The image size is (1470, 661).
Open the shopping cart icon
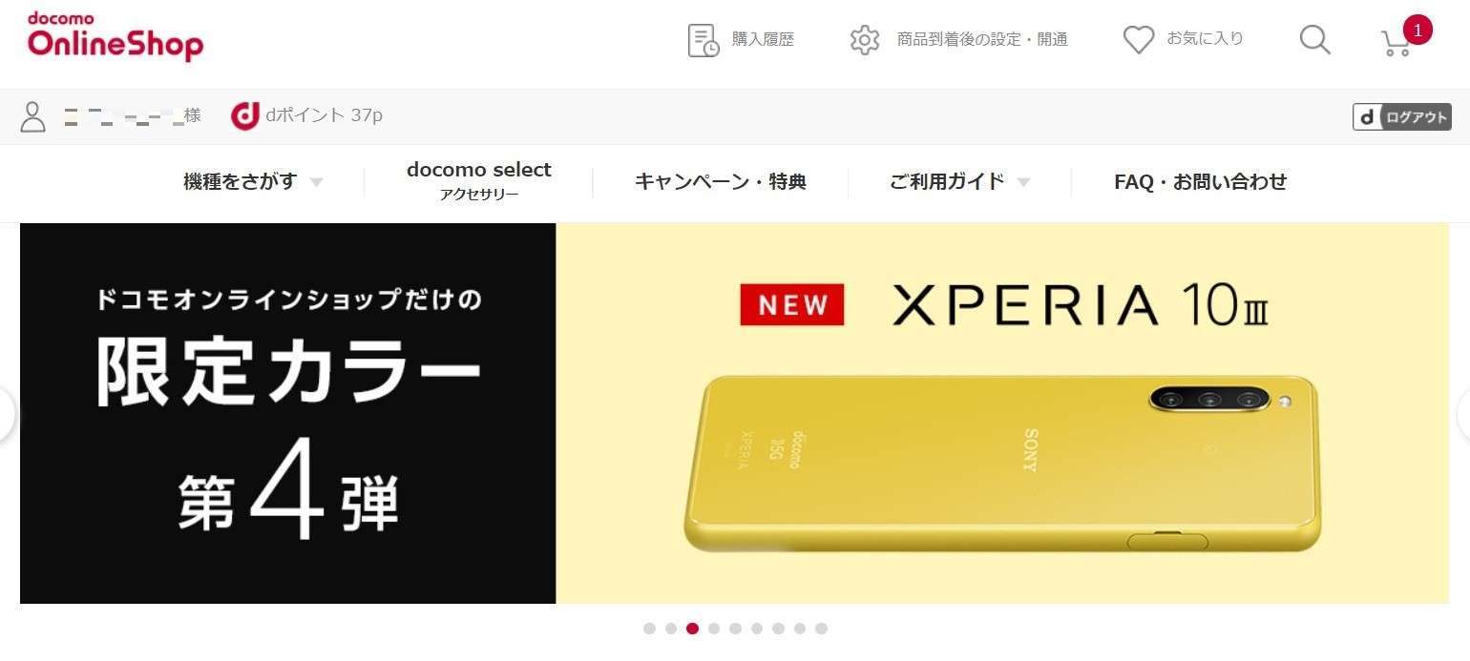point(1397,42)
